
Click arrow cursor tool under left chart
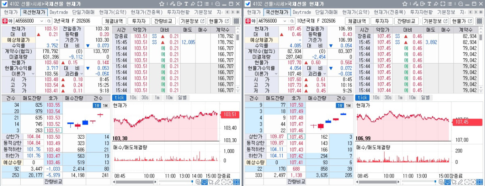coord(211,182)
